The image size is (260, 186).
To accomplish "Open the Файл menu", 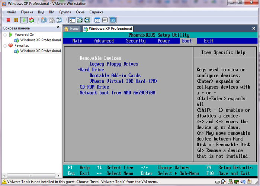I will (12, 12).
